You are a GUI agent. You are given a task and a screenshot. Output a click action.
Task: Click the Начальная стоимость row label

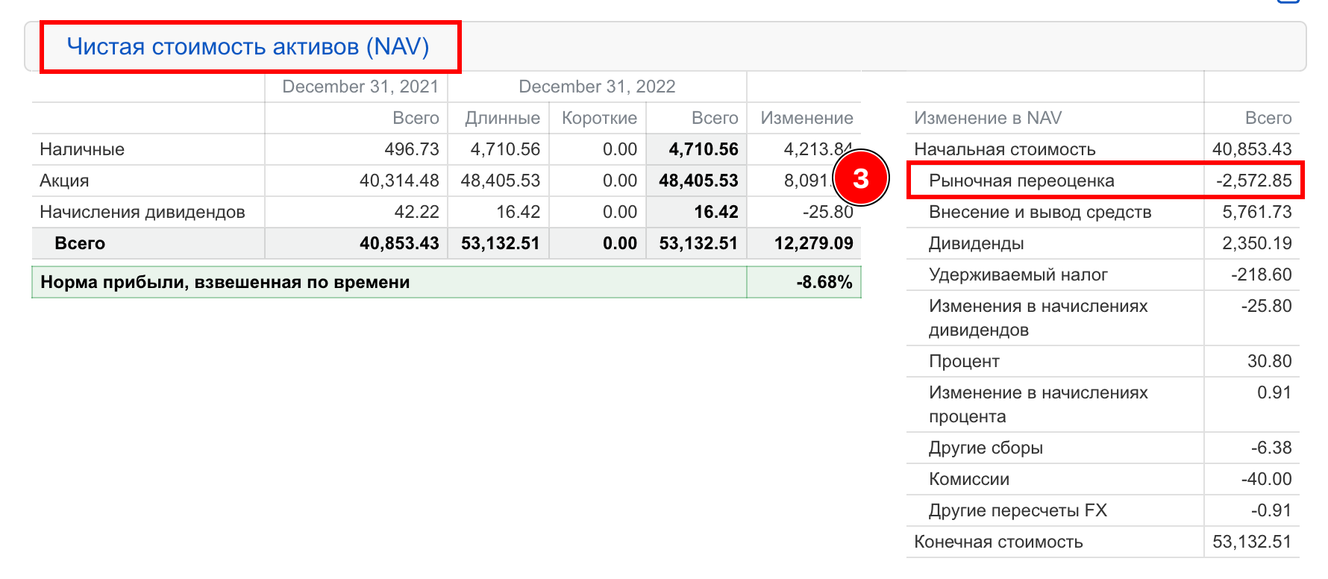pos(1005,149)
